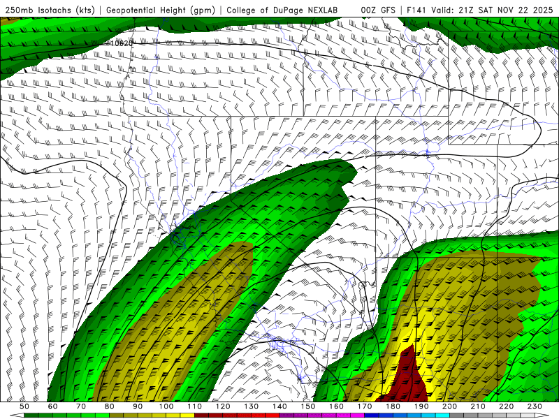The image size is (559, 419).
Task: Click 'College of DuPage NEXLAB' in header
Action: (282, 10)
